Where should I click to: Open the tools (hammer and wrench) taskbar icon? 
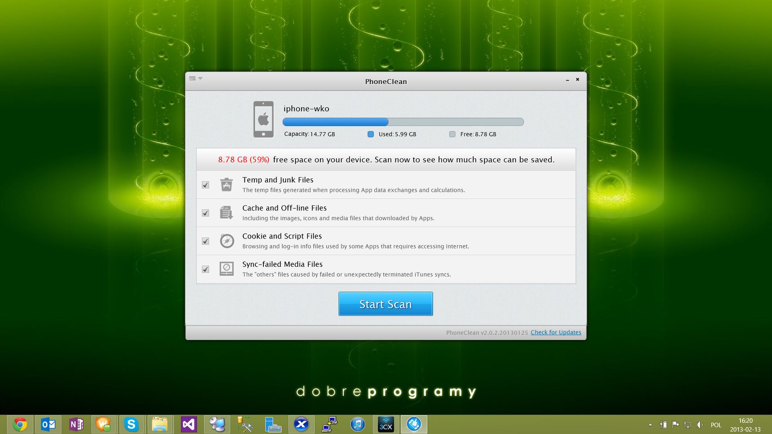[245, 424]
